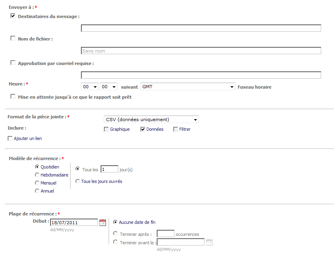334x278 pixels.
Task: Select Tous les jours ouvrés option
Action: (78, 181)
